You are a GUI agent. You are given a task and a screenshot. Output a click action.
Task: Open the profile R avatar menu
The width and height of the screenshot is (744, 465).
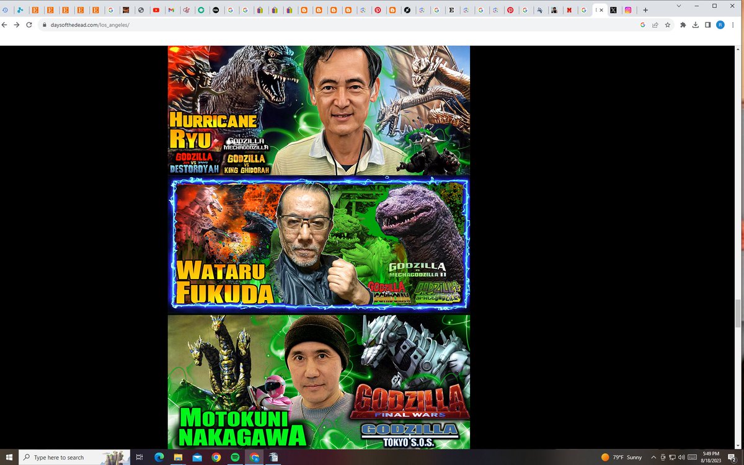tap(720, 25)
